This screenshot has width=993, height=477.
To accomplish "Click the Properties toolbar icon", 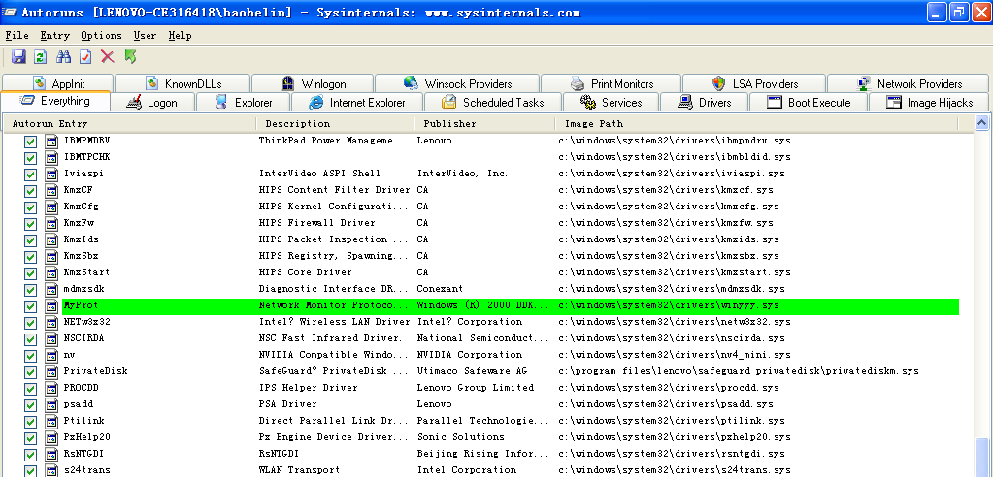I will (x=85, y=57).
